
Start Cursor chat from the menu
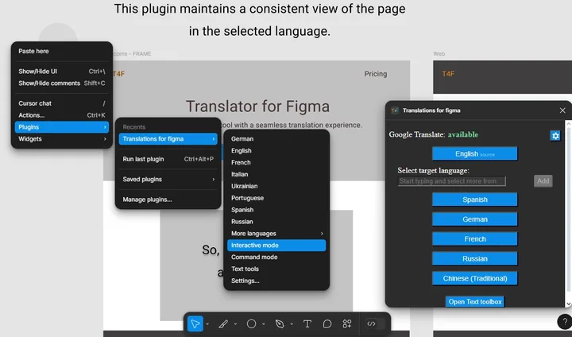coord(62,103)
